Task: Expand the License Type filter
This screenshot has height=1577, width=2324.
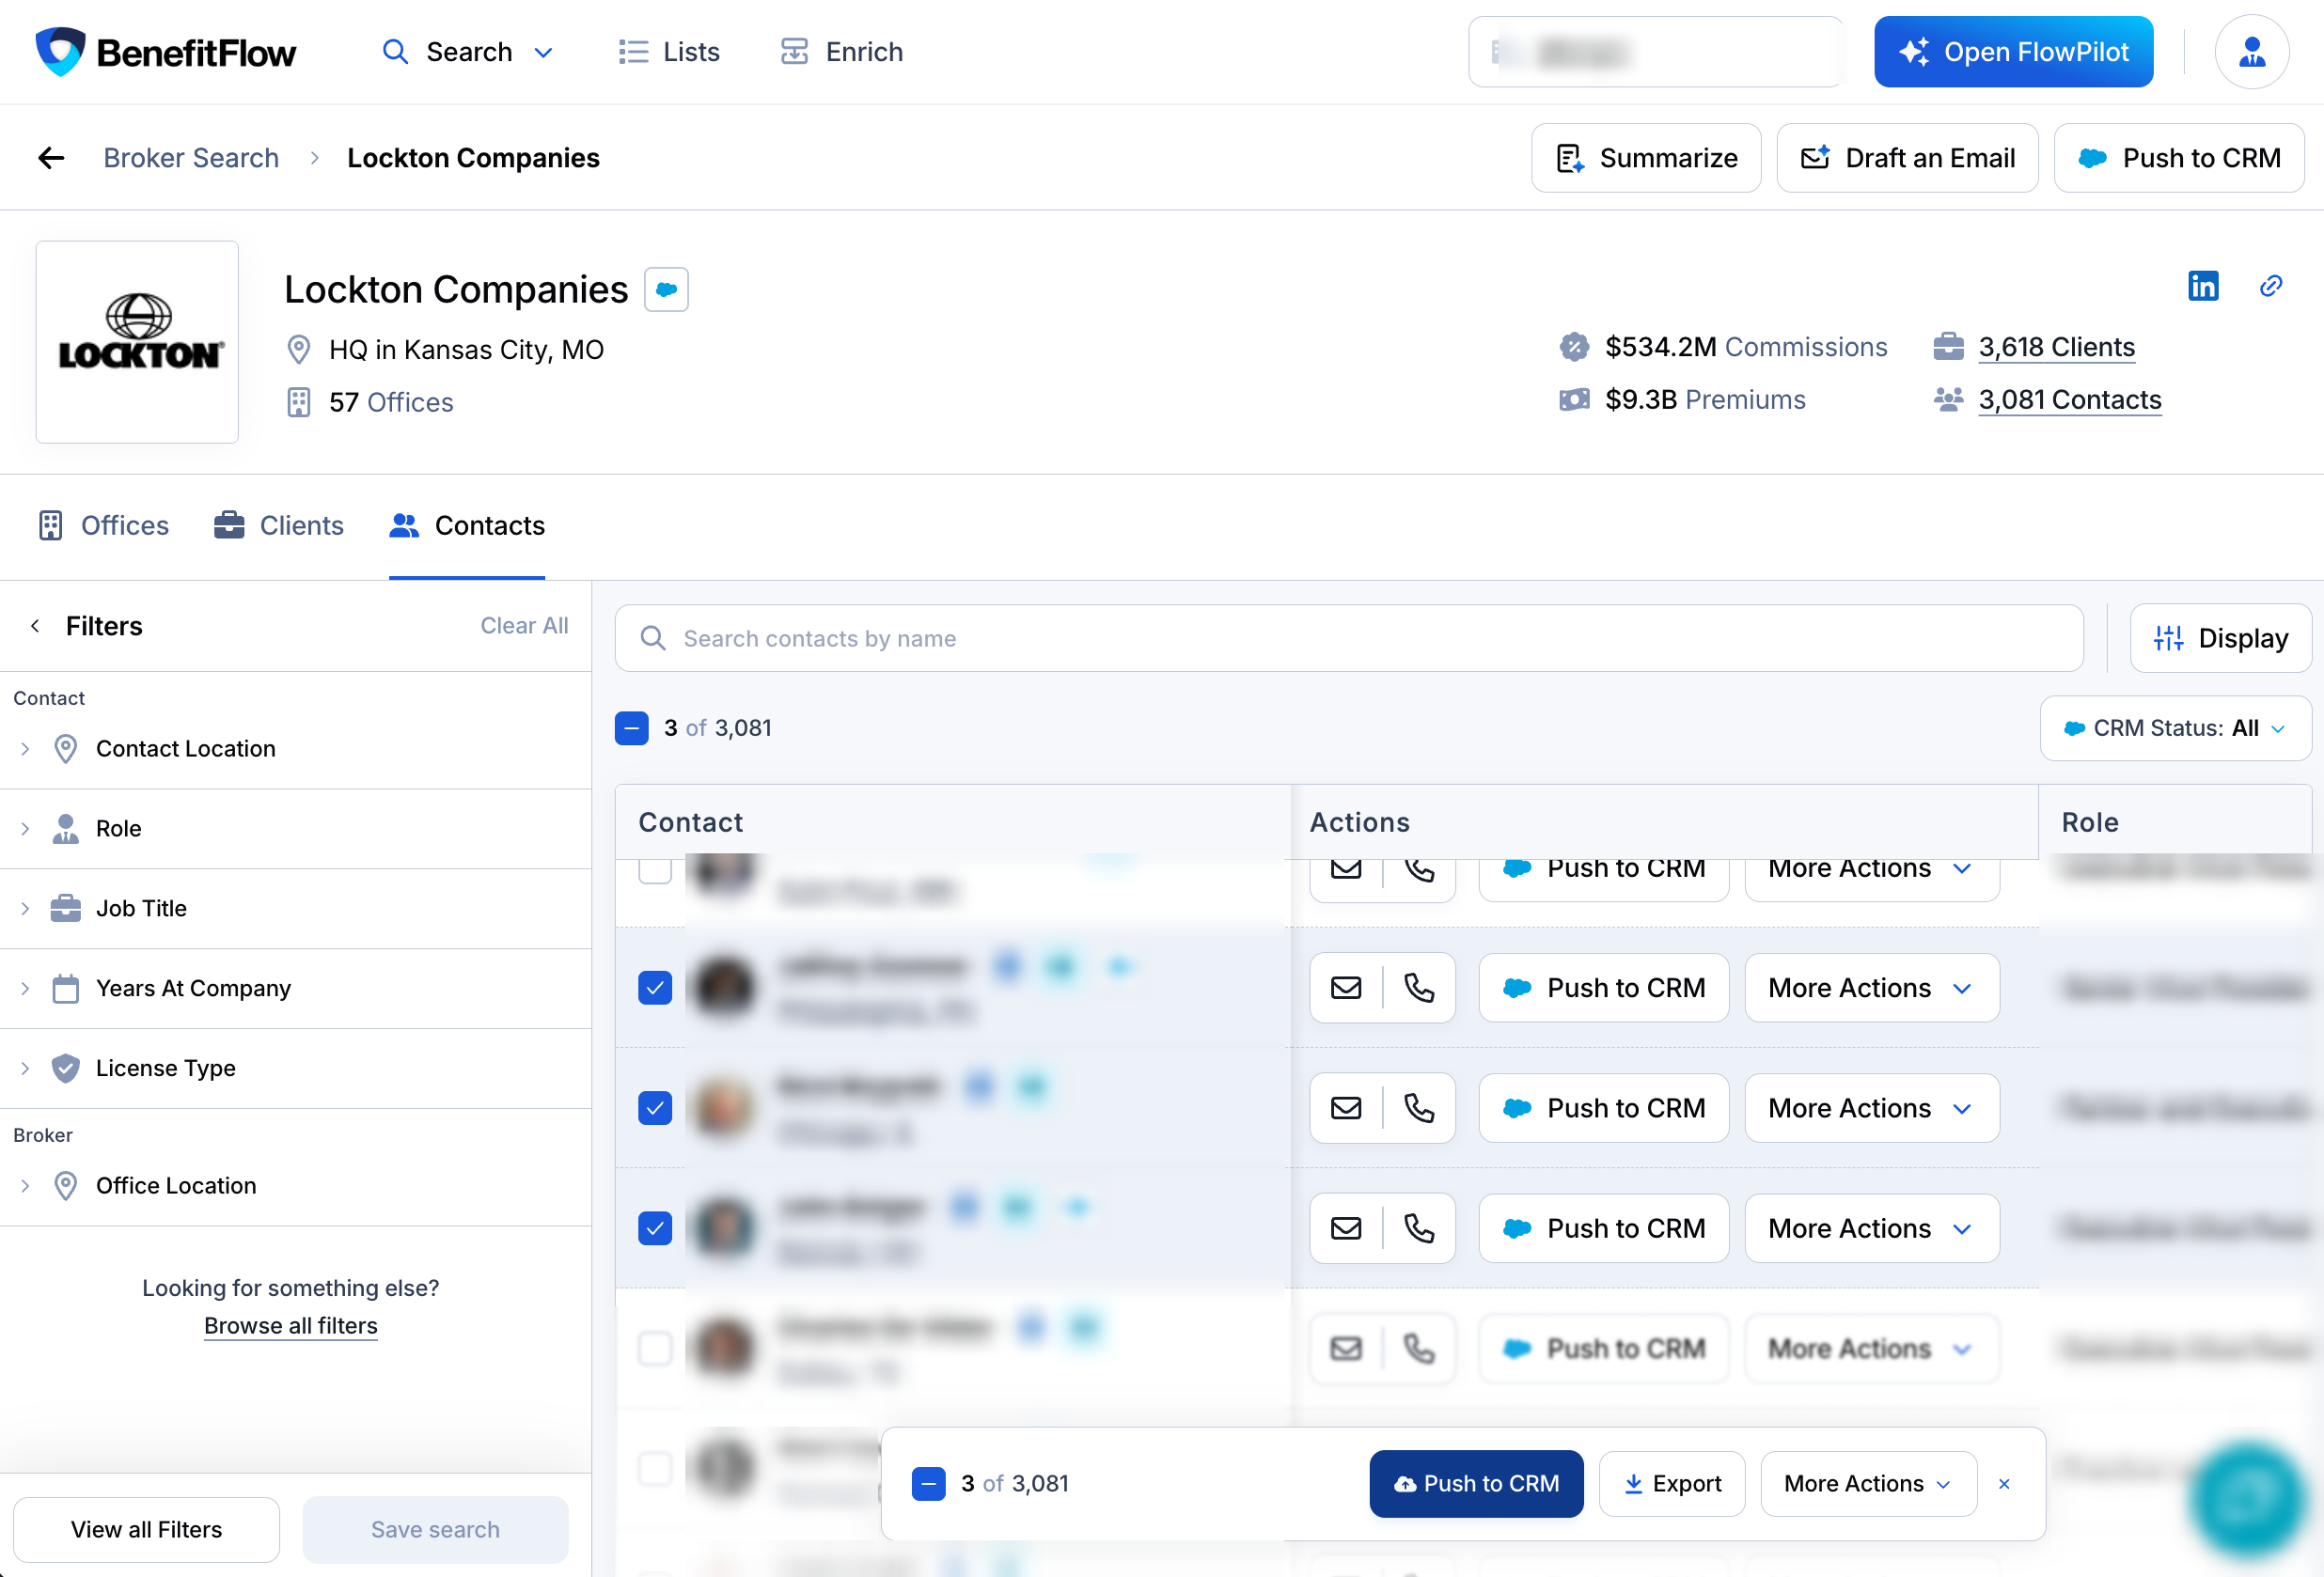Action: 295,1069
